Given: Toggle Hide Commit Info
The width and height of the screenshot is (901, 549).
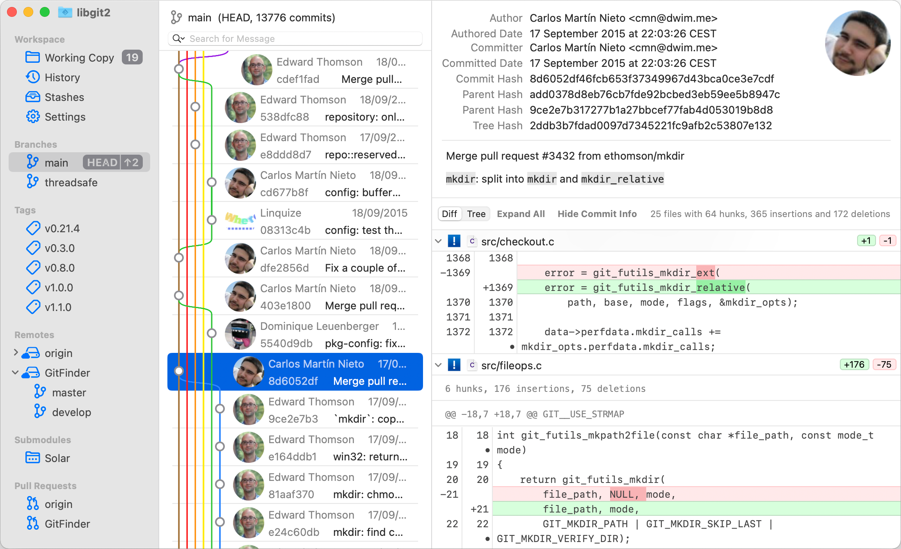Looking at the screenshot, I should click(597, 214).
